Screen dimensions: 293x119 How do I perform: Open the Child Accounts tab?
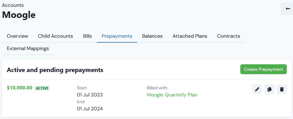click(x=55, y=36)
